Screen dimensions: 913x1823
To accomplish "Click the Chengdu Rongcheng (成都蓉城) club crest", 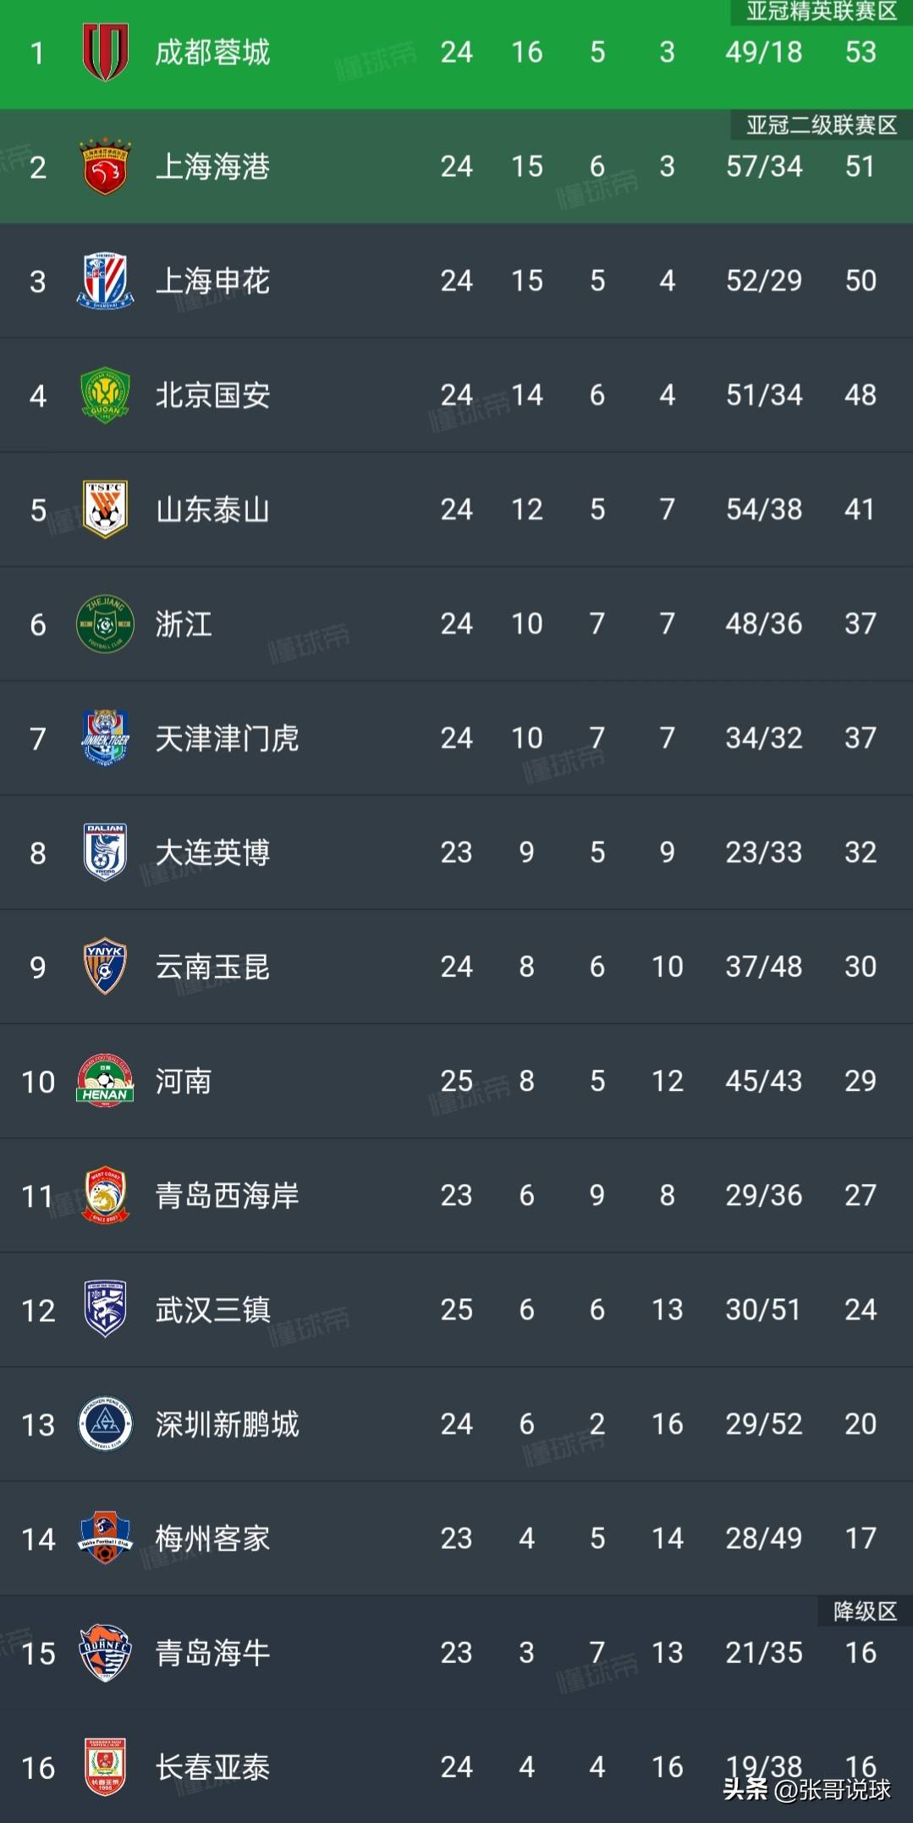I will tap(105, 52).
